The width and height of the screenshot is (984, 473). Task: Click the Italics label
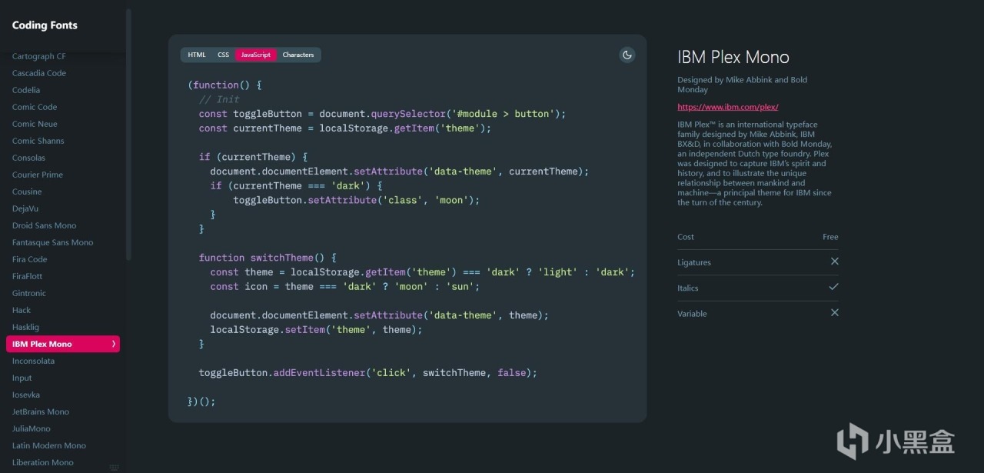coord(688,288)
